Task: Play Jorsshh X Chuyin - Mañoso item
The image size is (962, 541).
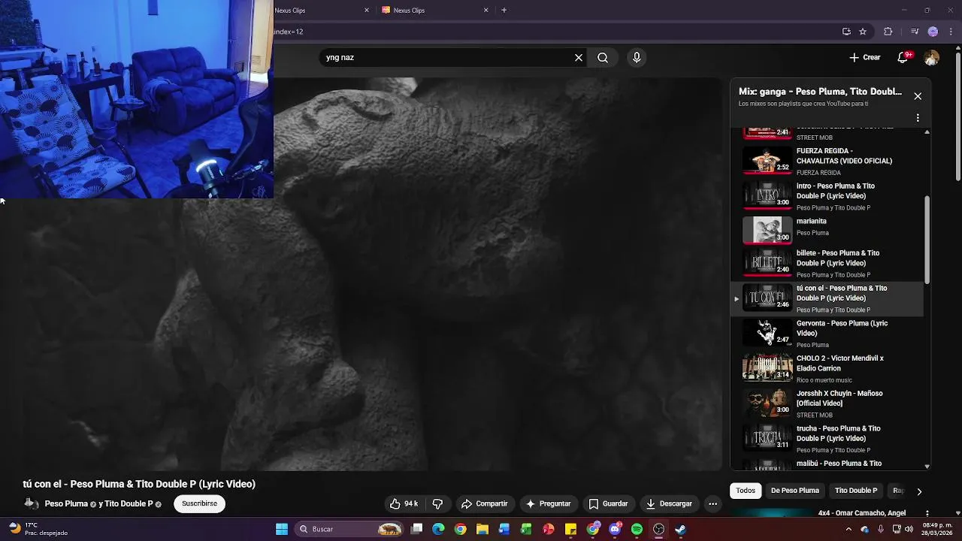Action: click(827, 403)
